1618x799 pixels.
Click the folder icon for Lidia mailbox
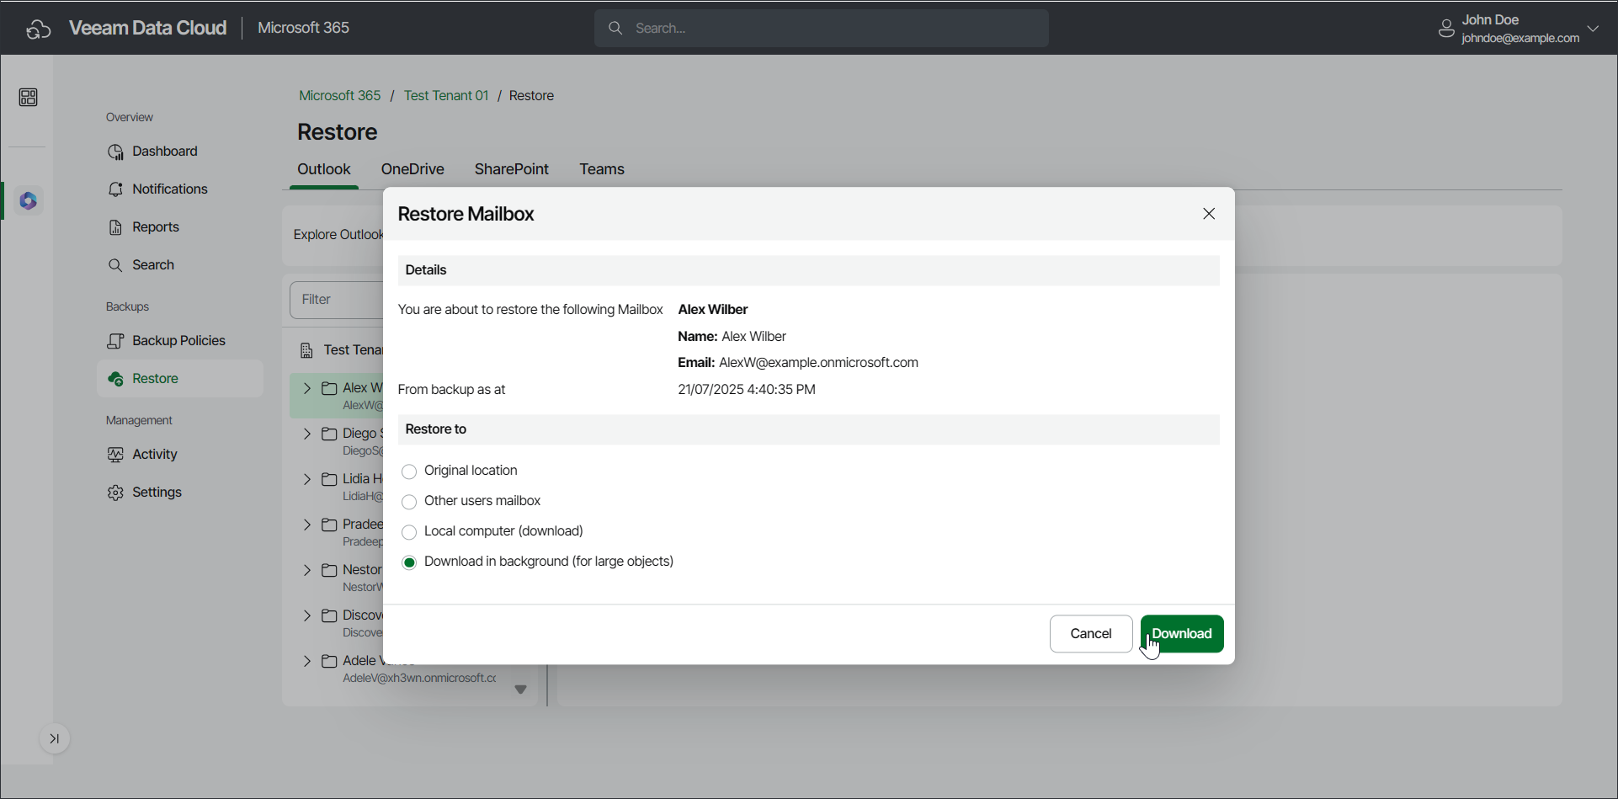(330, 479)
